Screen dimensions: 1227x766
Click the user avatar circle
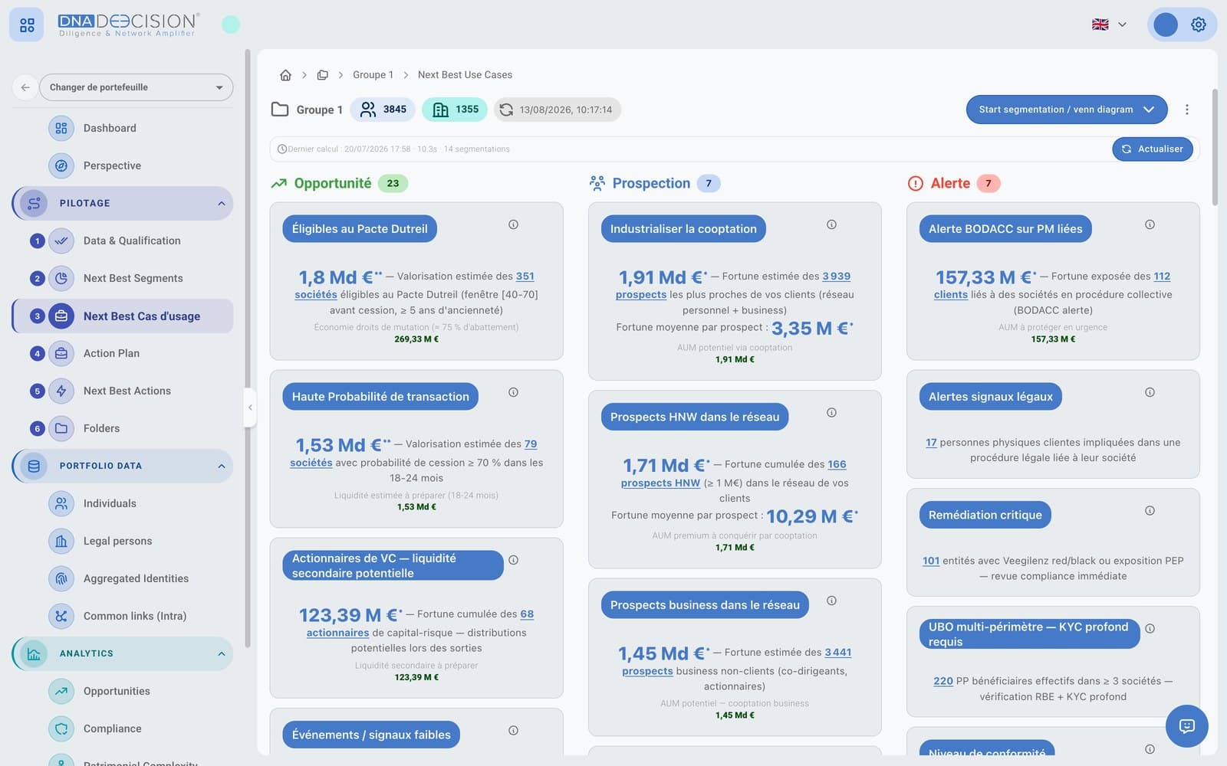[1165, 25]
